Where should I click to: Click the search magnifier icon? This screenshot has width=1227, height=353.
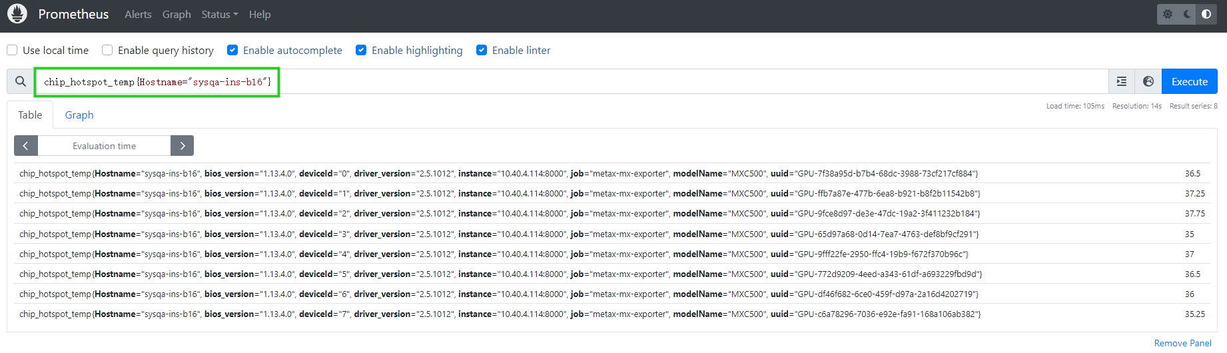tap(21, 81)
